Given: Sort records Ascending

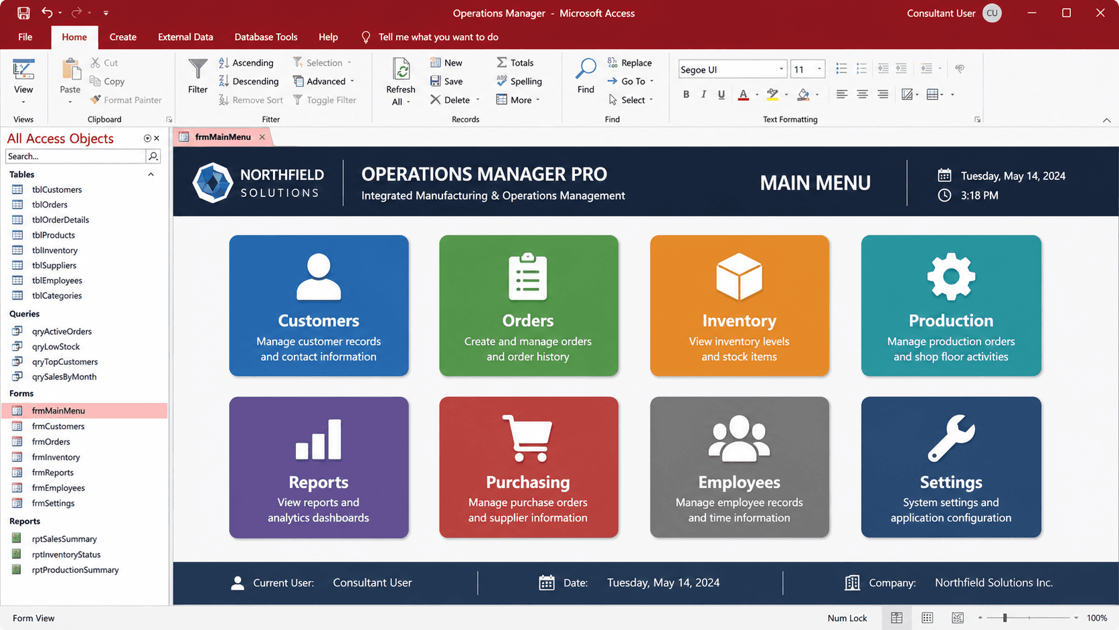Looking at the screenshot, I should [246, 62].
